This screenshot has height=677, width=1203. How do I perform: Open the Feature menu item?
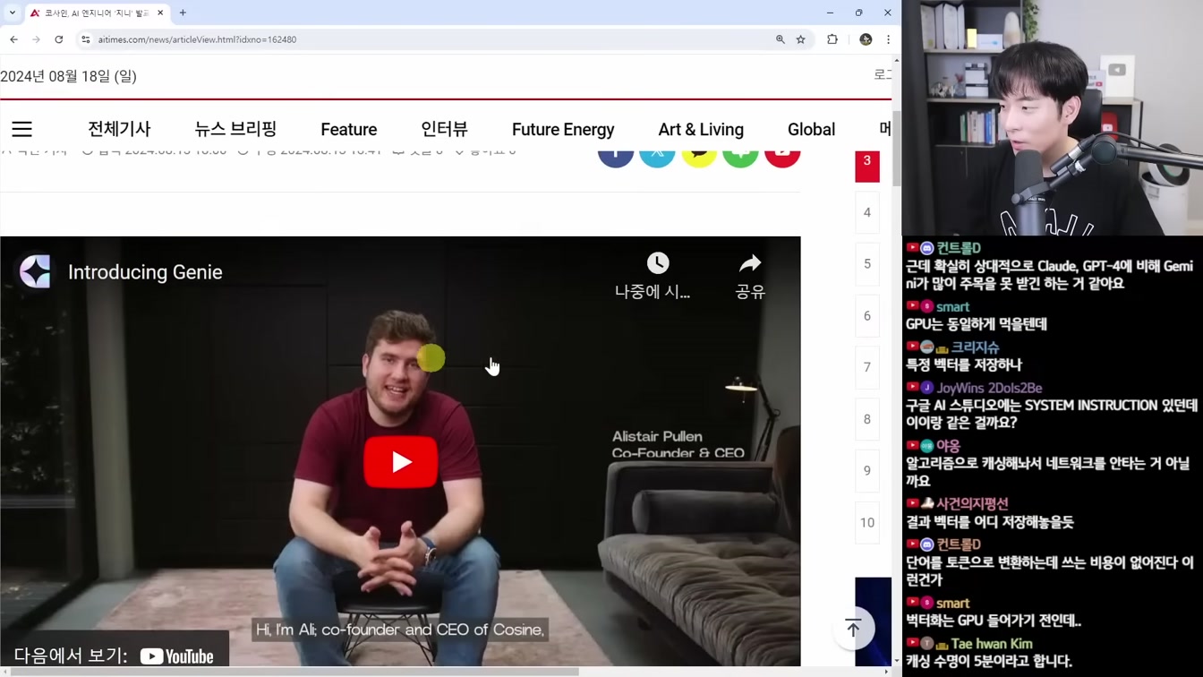(349, 130)
